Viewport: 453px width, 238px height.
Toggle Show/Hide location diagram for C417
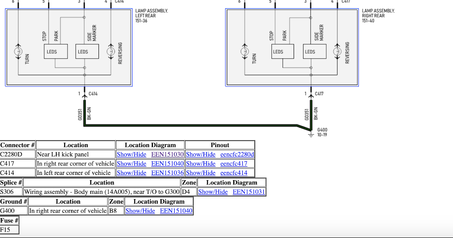(x=131, y=164)
